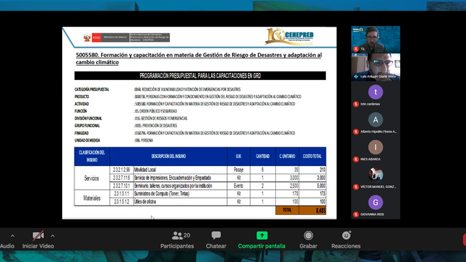Expand the video options caret beside Iniciar Video
The image size is (466, 262).
tap(53, 236)
